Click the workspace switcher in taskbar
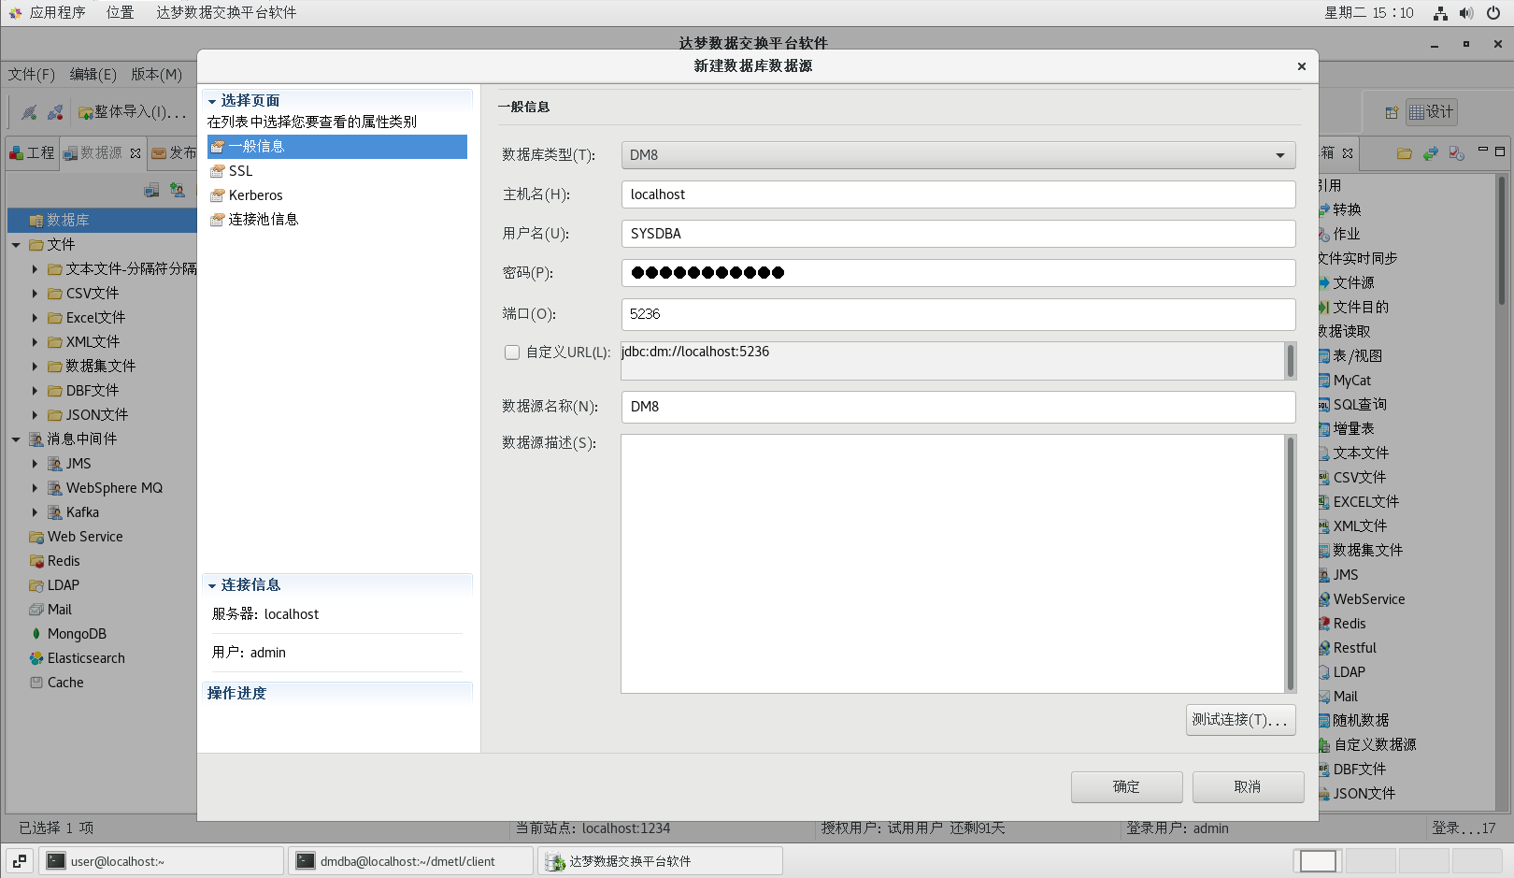The image size is (1514, 878). tap(1318, 861)
